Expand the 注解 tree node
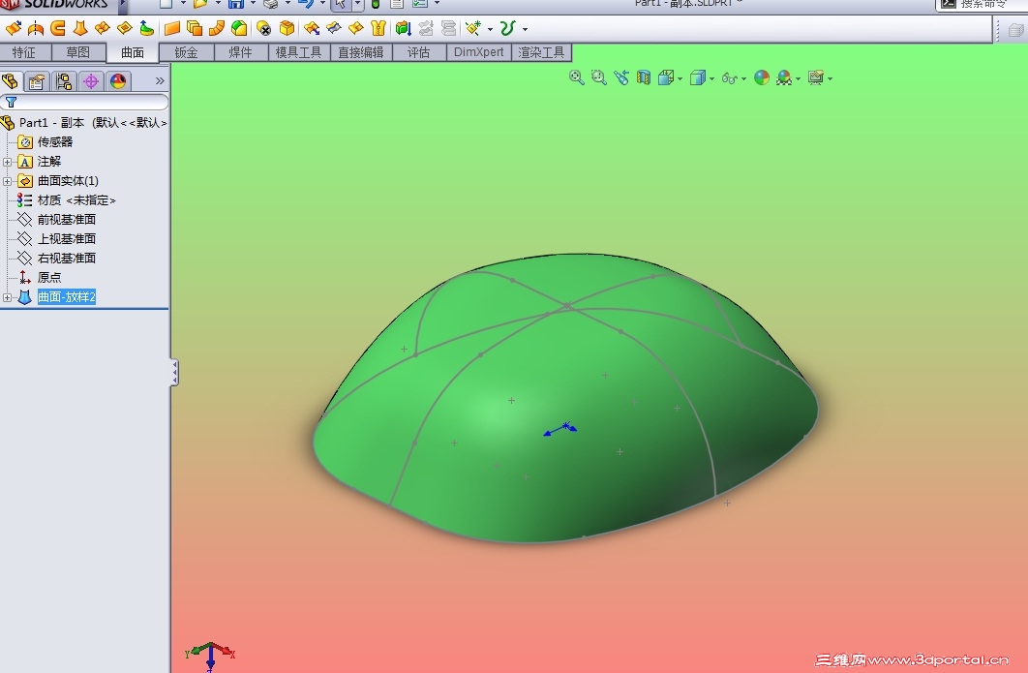The height and width of the screenshot is (673, 1028). click(7, 162)
